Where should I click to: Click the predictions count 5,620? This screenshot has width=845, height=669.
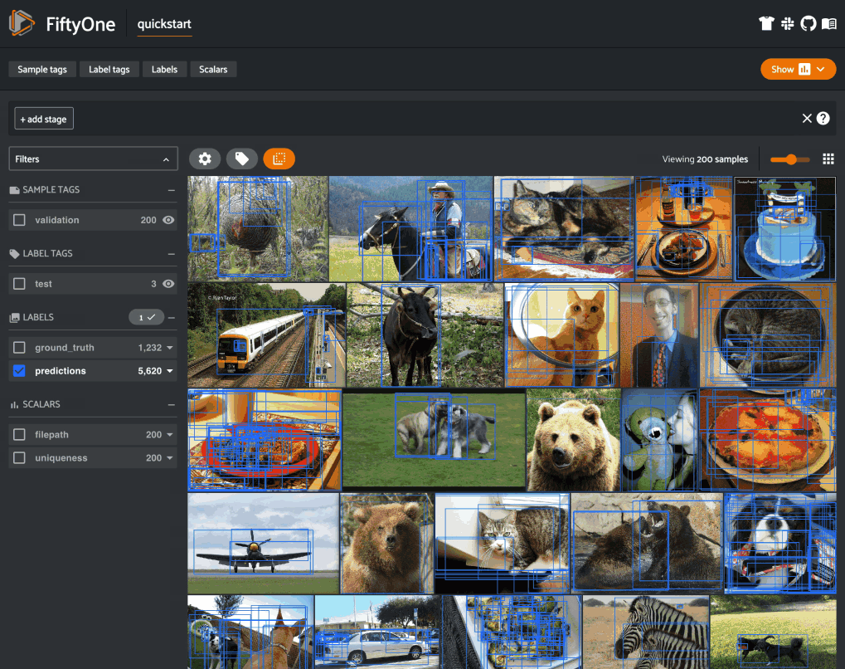[150, 371]
